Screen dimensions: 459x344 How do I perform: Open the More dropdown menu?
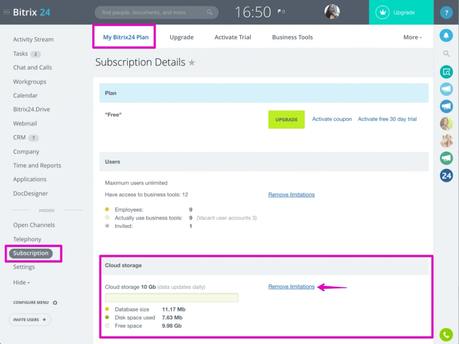tap(412, 37)
